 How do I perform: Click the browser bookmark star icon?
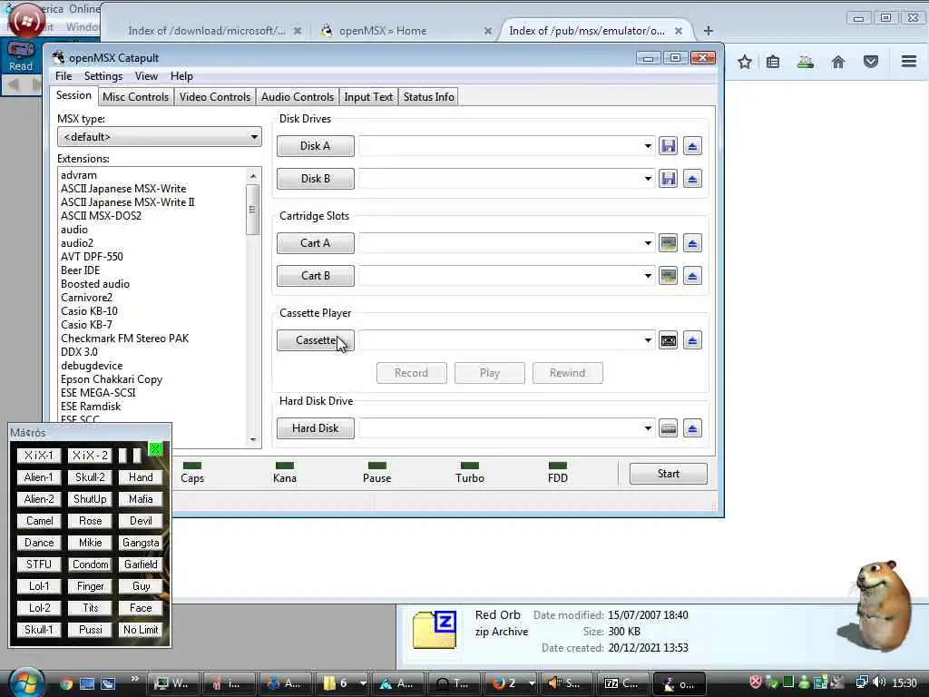745,62
